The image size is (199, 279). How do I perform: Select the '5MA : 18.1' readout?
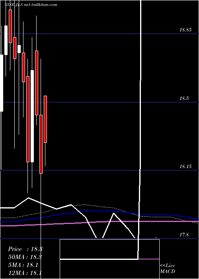(23, 265)
